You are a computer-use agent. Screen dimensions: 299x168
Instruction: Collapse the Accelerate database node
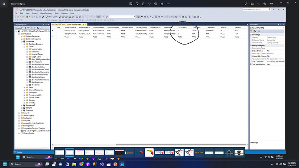pyautogui.click(x=22, y=41)
